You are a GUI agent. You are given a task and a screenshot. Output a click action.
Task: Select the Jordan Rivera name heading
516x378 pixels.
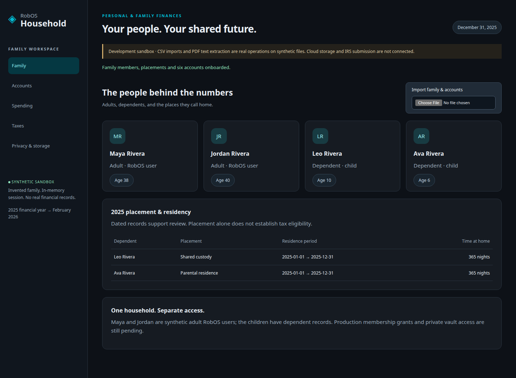coord(230,154)
